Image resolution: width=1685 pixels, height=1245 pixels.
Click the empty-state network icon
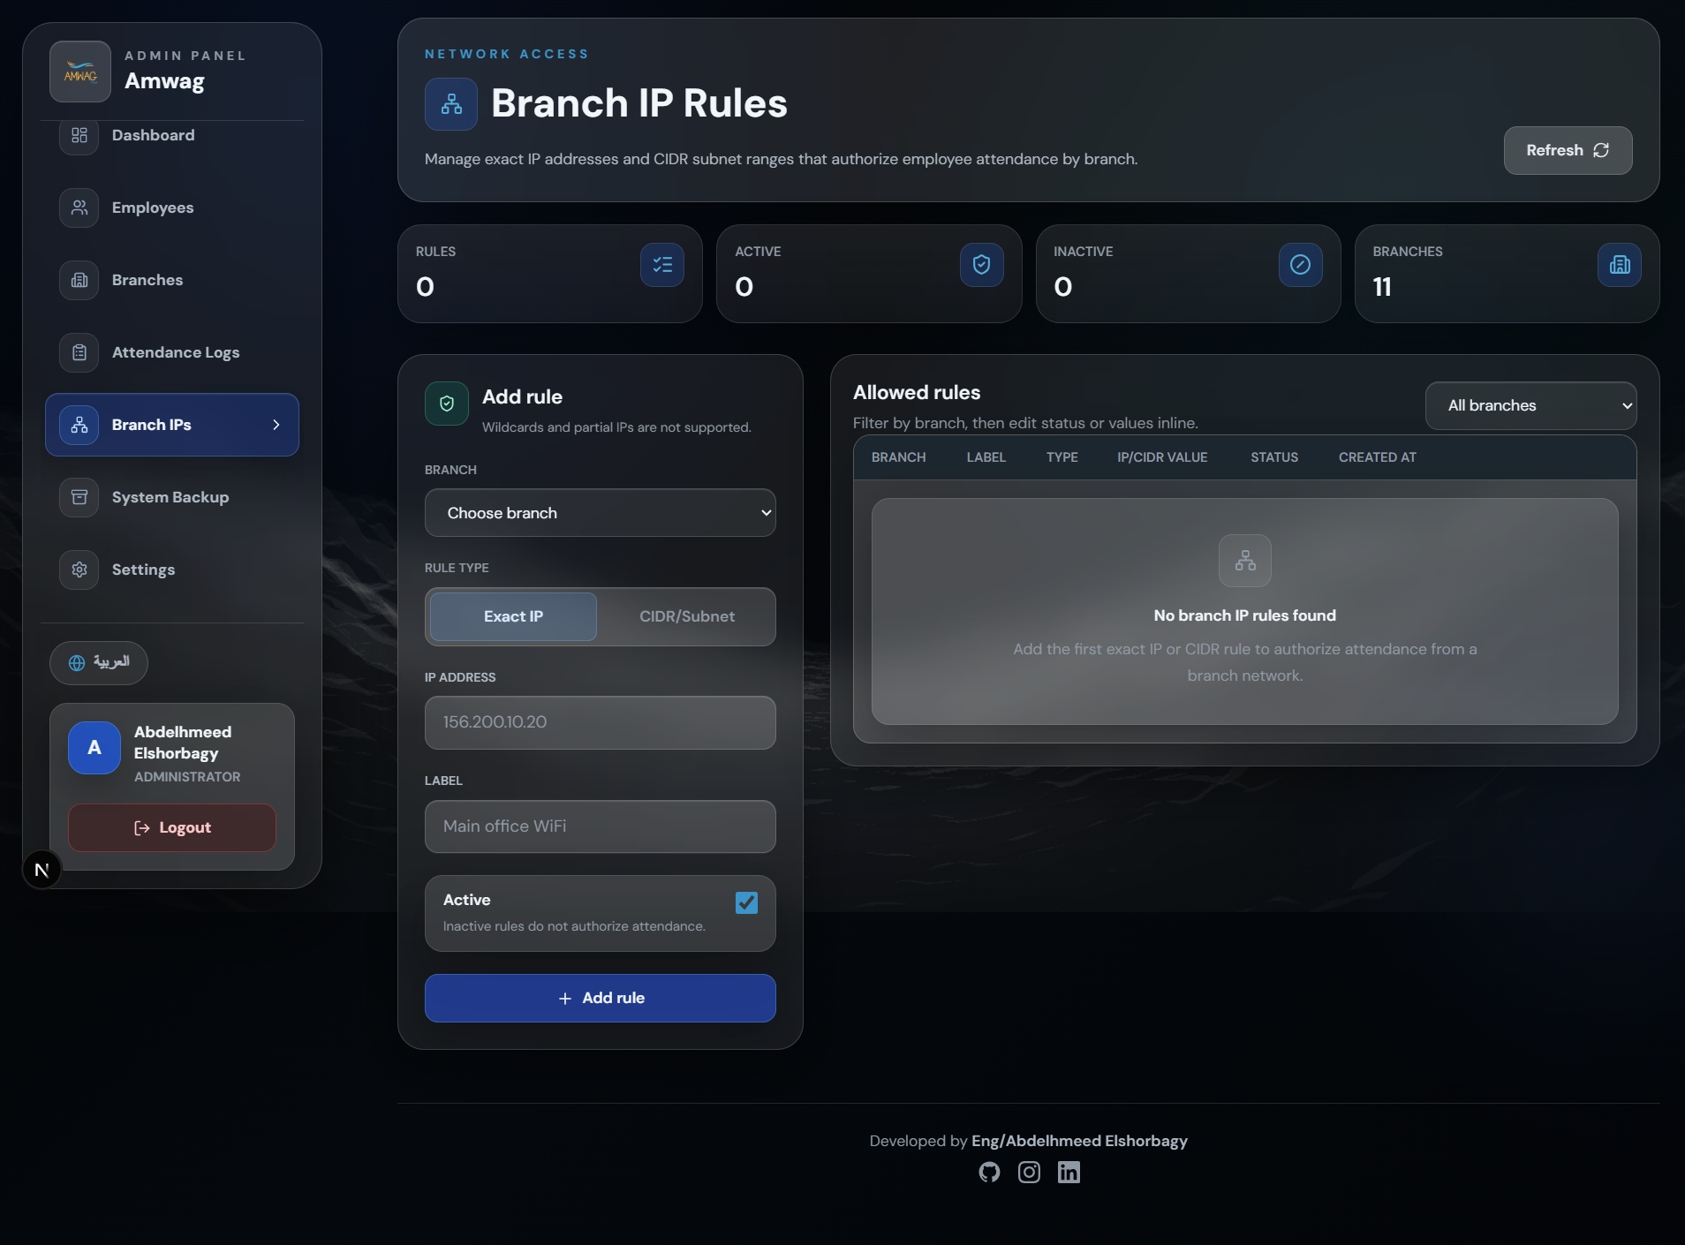pos(1245,561)
